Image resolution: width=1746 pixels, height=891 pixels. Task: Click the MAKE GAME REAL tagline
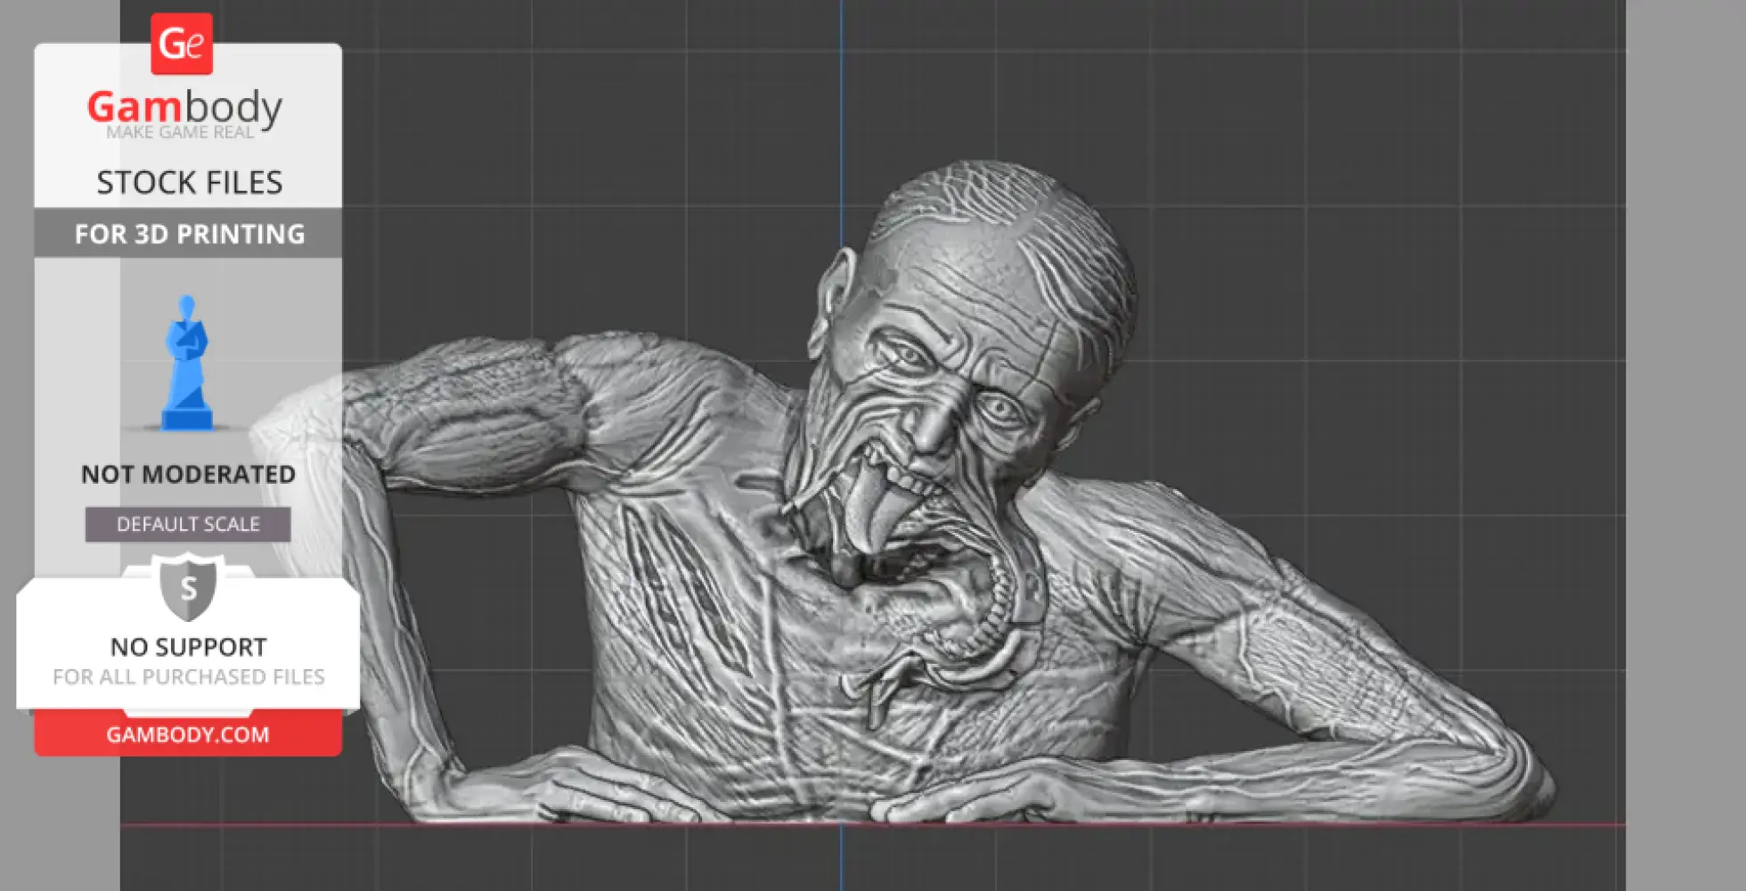(x=181, y=131)
